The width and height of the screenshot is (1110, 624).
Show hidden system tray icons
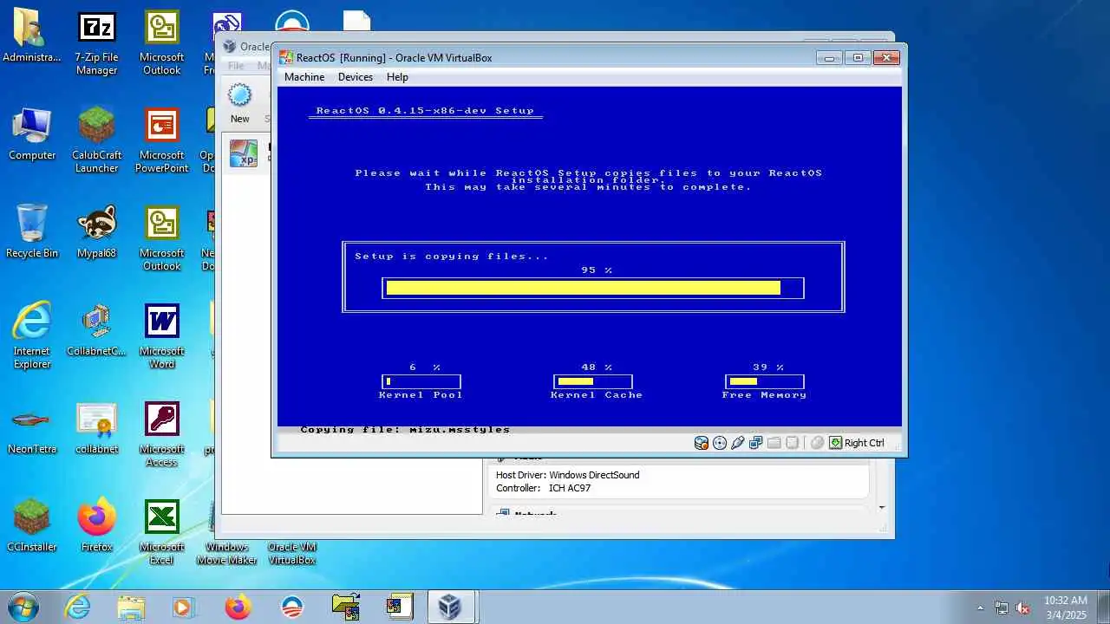[x=980, y=608]
